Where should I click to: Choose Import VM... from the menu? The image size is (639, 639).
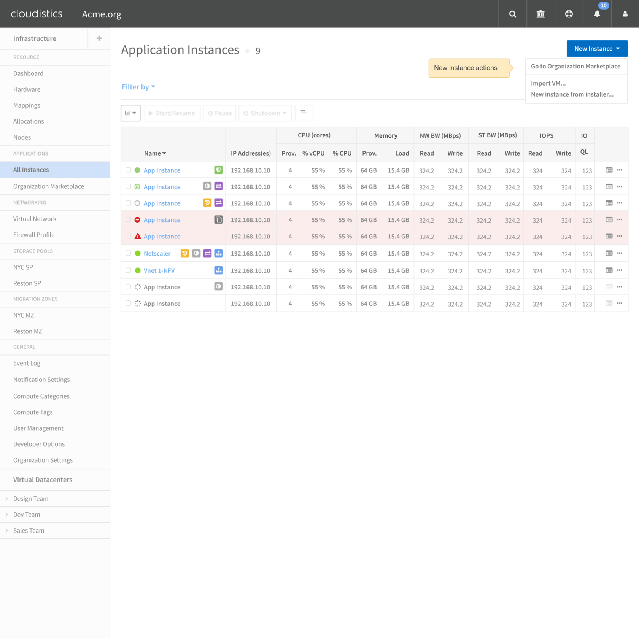548,83
